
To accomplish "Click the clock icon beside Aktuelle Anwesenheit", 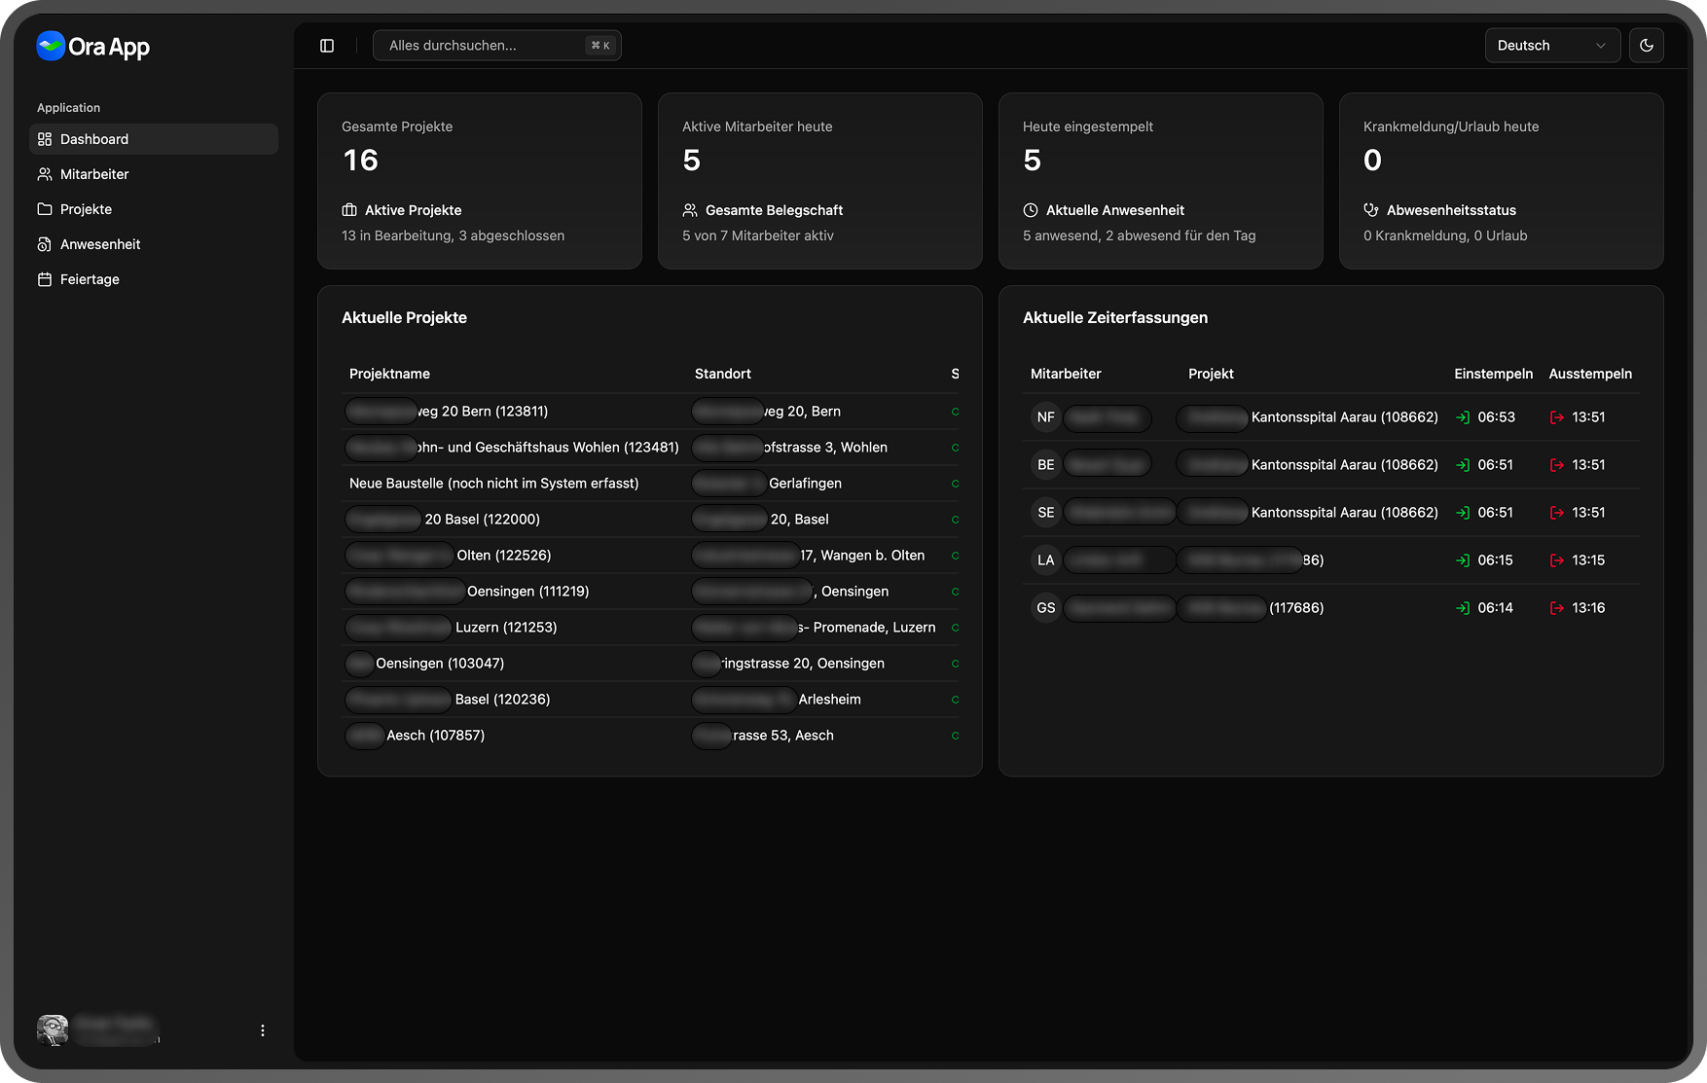I will pos(1029,210).
